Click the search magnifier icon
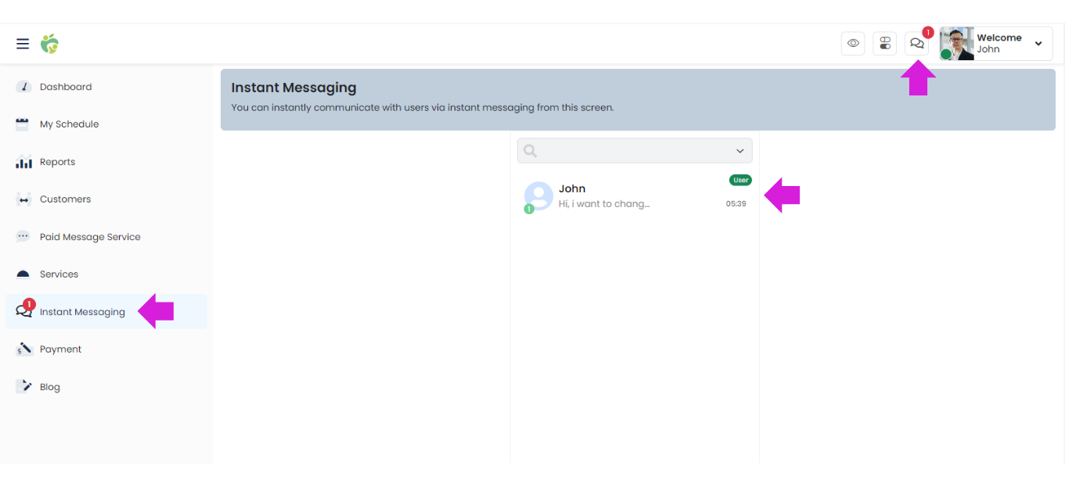Screen dimensions: 1065x487 click(x=531, y=151)
